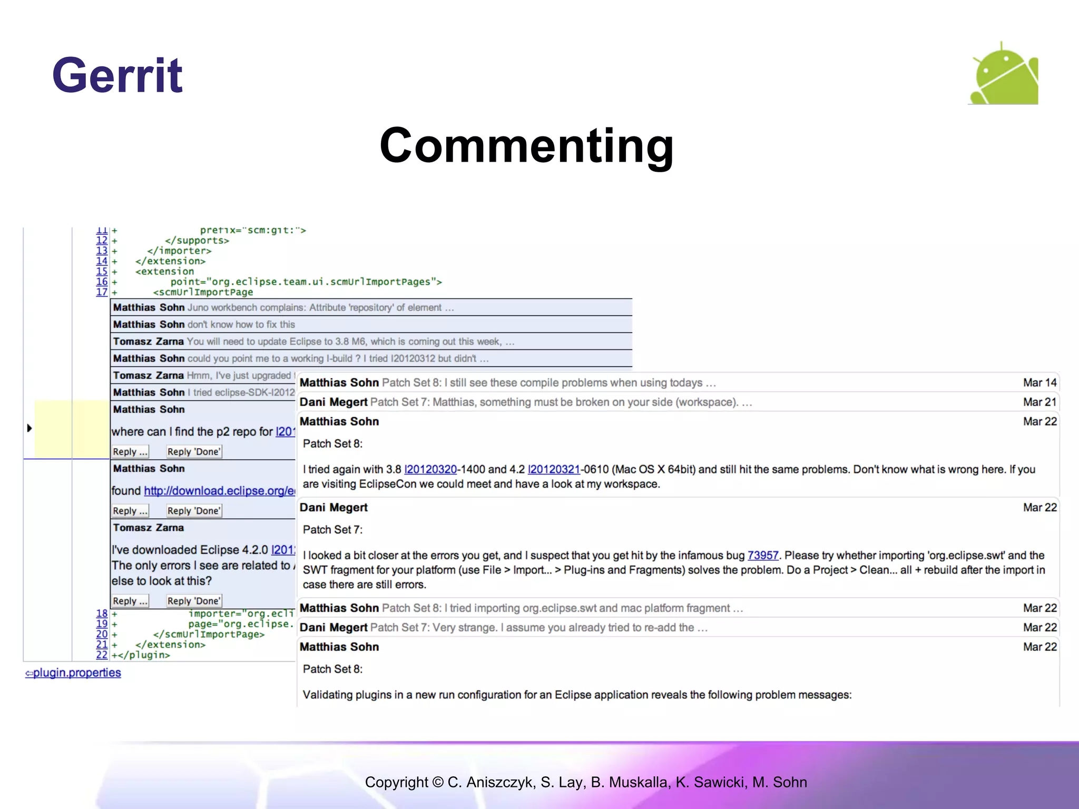Click Reply 'Done' under Tomasz Zarna's comment
Viewport: 1079px width, 809px height.
tap(193, 601)
